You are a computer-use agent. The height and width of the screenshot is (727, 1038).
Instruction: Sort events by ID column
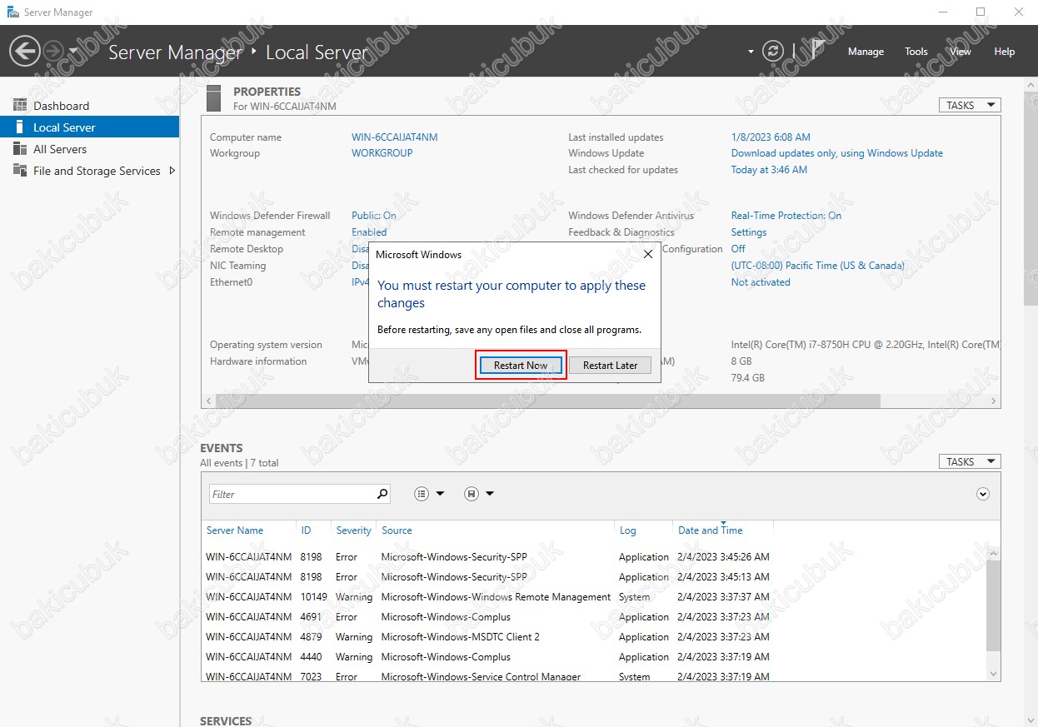click(x=306, y=530)
